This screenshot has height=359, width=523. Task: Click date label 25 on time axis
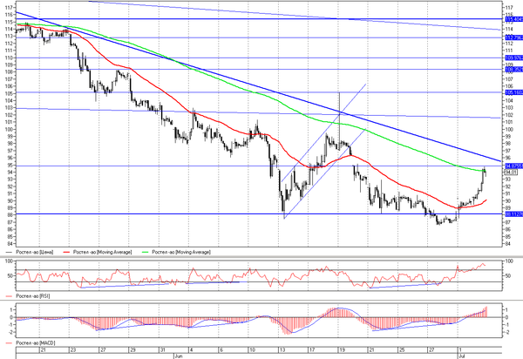pos(402,350)
